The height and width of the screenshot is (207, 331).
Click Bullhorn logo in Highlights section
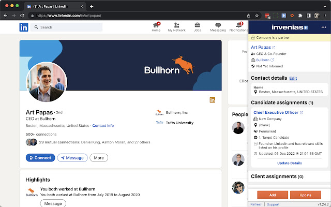tap(32, 192)
